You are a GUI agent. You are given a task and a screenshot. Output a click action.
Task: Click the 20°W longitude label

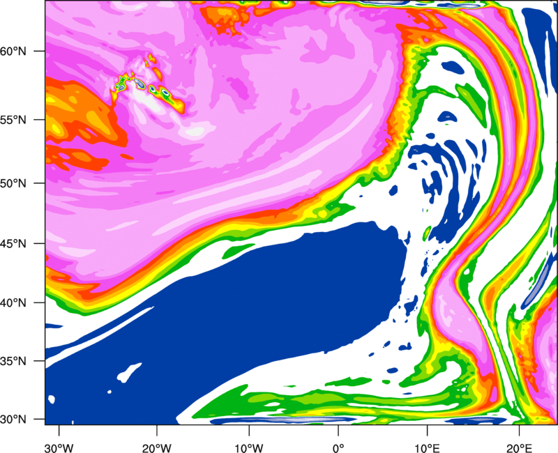[156, 448]
